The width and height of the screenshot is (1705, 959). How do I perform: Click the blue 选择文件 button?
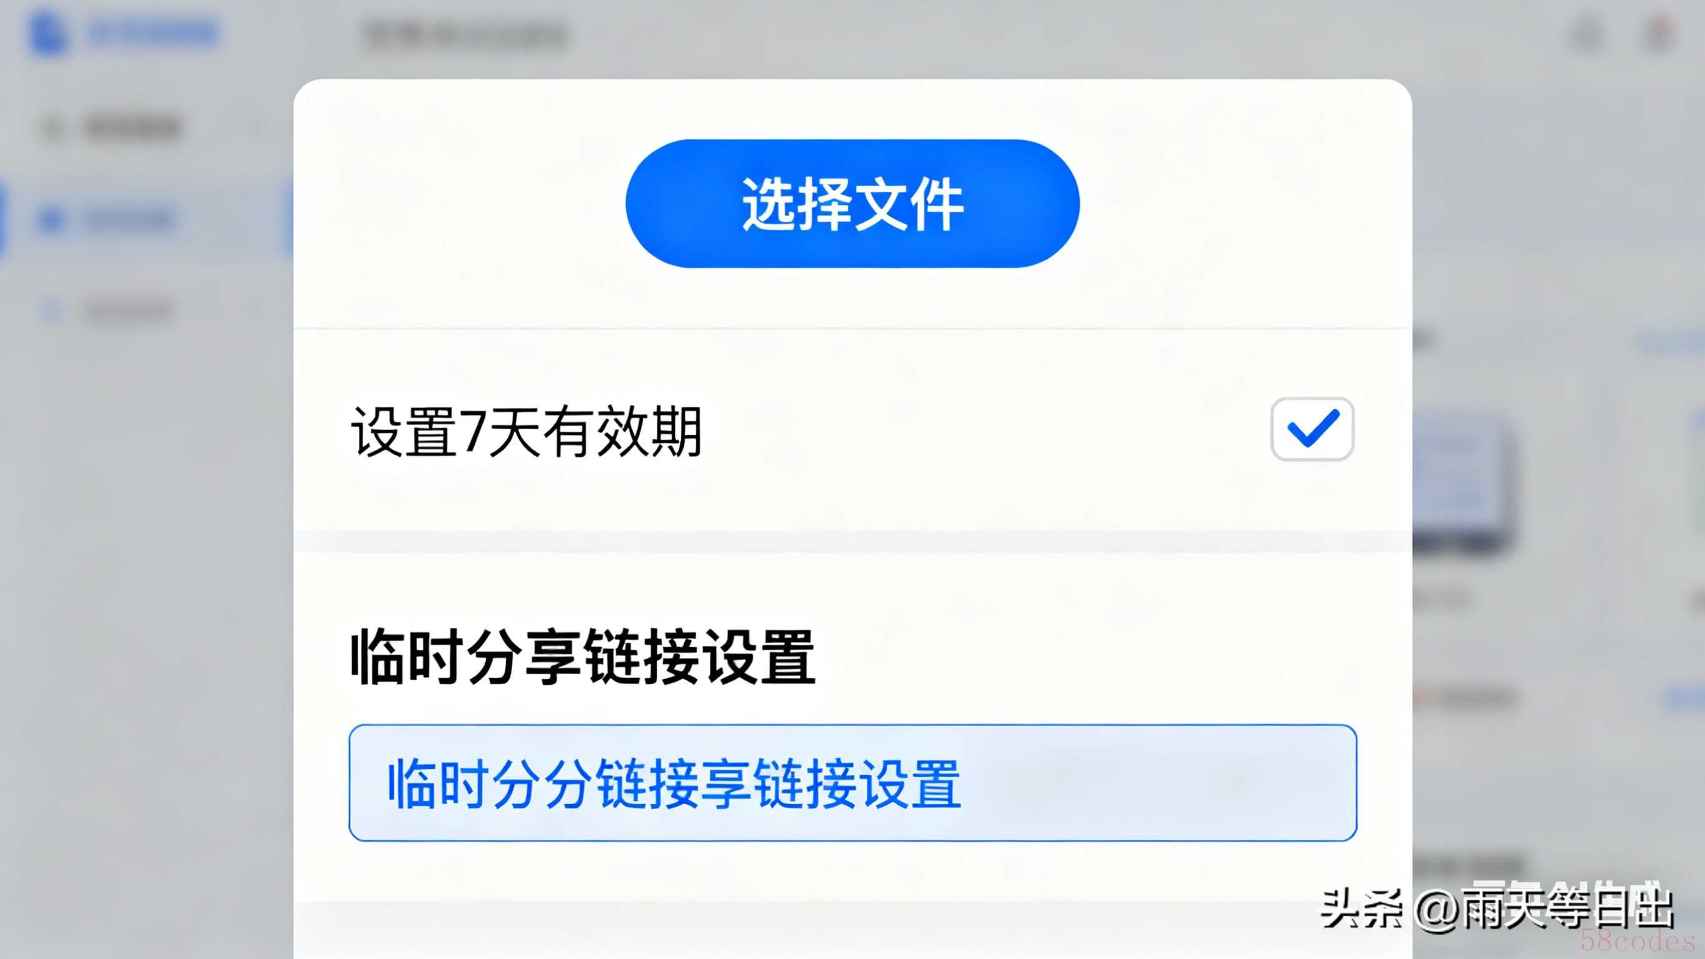[x=852, y=203]
